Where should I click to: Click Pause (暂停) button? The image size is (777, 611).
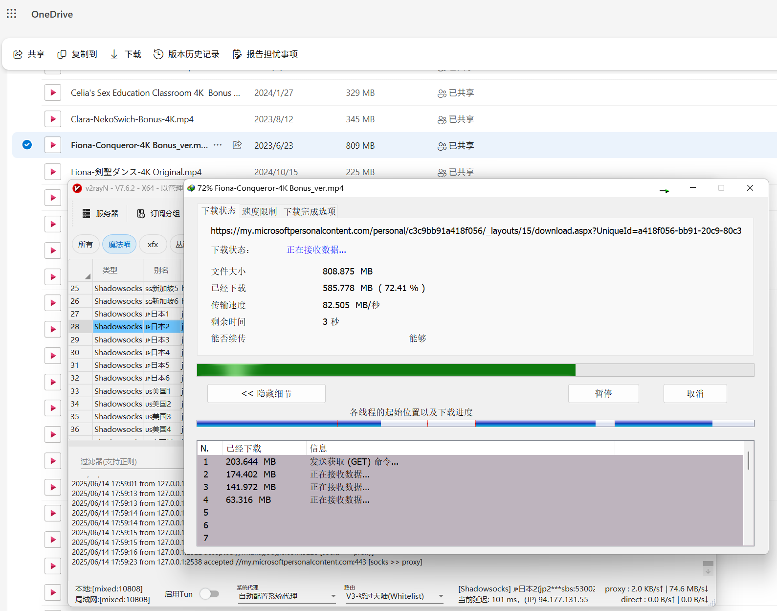pyautogui.click(x=603, y=394)
